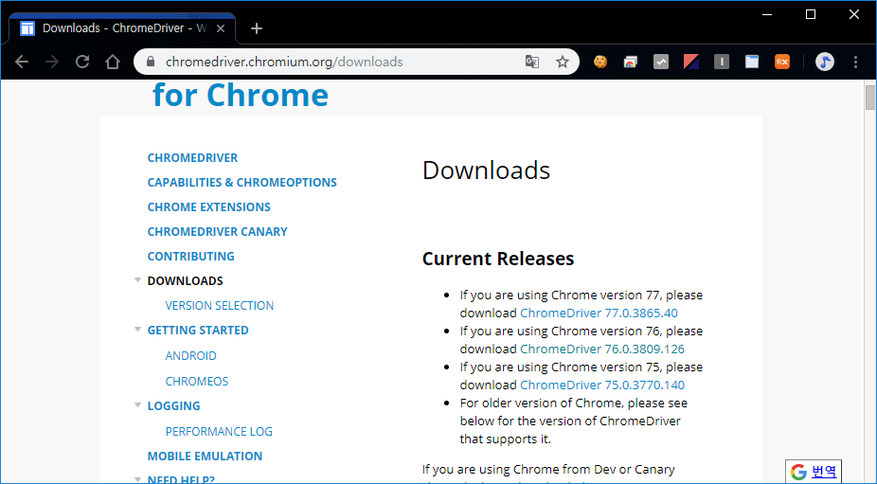Screen dimensions: 877x484
Task: Click the forward navigation arrow
Action: [52, 62]
